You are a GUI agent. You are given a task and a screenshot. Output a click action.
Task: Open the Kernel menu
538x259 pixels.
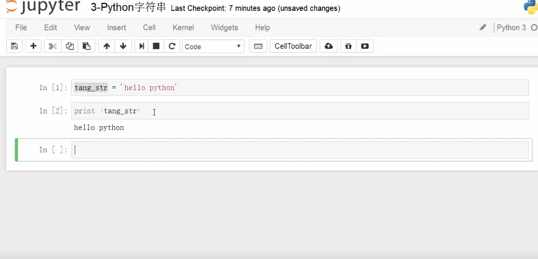click(x=183, y=28)
